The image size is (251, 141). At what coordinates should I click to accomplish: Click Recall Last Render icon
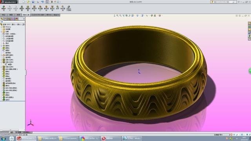(69, 8)
